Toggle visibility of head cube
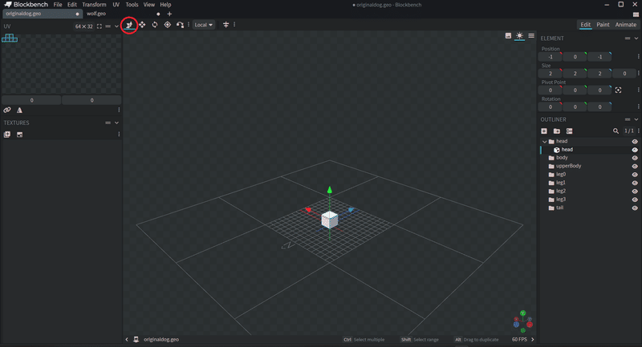Viewport: 642px width, 347px height. pos(635,150)
